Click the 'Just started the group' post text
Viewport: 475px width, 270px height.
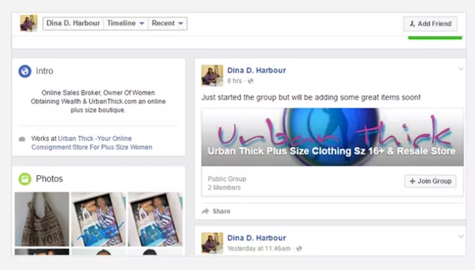(311, 97)
